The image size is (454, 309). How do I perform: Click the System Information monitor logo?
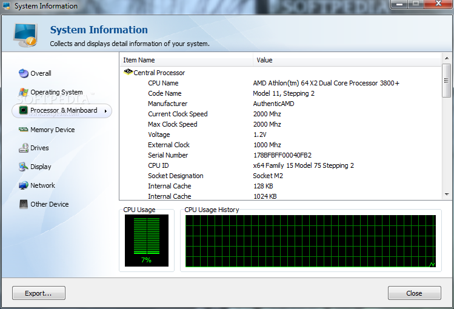(25, 35)
